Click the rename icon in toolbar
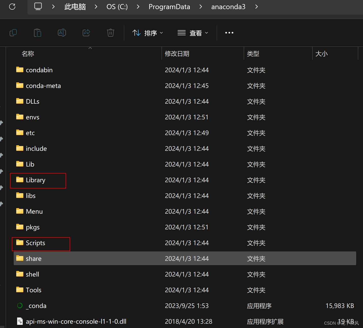The width and height of the screenshot is (363, 328). [62, 33]
